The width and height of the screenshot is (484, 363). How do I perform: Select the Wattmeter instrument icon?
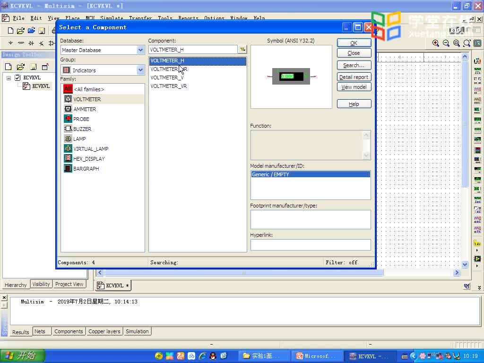point(477,81)
